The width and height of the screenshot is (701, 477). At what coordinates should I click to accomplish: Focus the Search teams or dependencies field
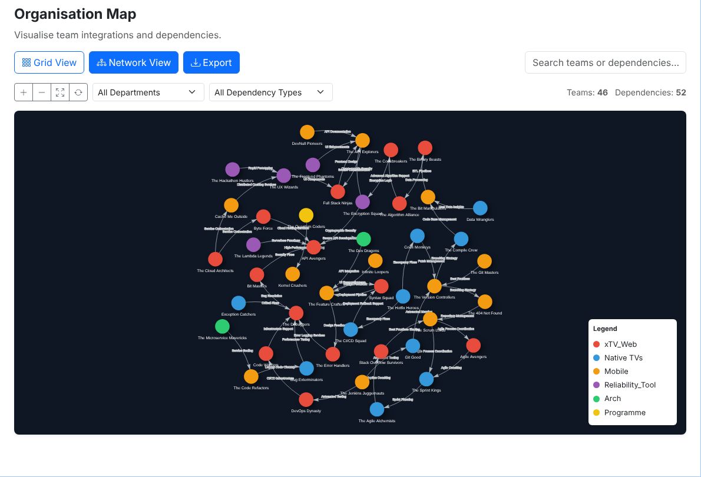606,62
